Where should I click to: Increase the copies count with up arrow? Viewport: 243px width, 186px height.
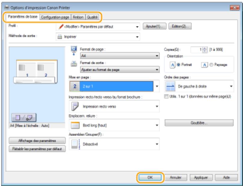pyautogui.click(x=205, y=48)
